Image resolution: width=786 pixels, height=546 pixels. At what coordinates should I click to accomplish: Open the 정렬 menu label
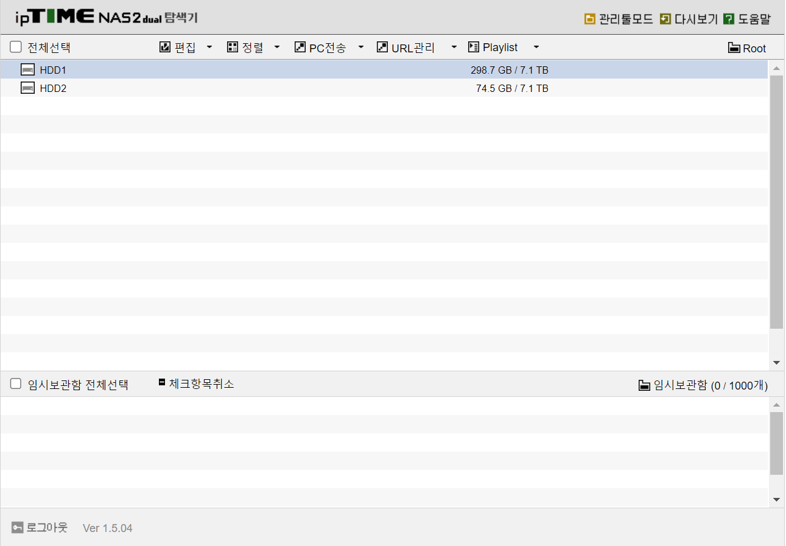(253, 47)
